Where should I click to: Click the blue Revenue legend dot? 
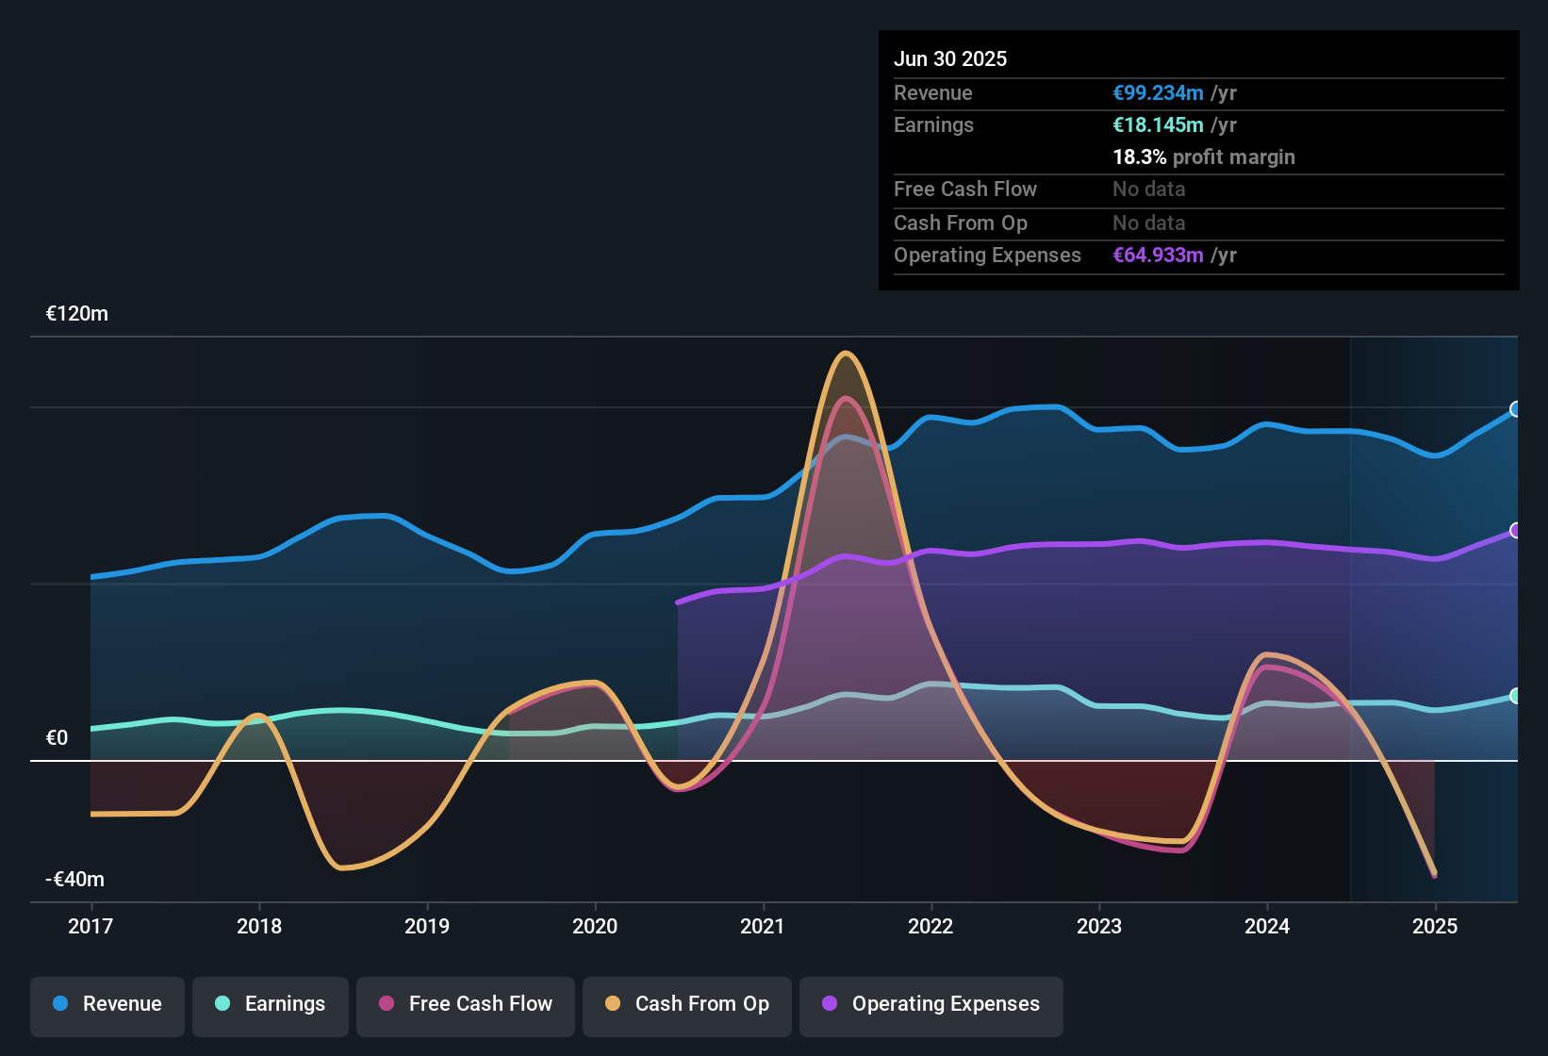(x=60, y=1003)
